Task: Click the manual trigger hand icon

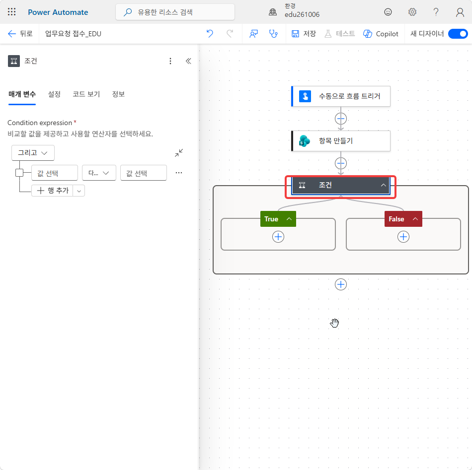Action: (x=305, y=96)
